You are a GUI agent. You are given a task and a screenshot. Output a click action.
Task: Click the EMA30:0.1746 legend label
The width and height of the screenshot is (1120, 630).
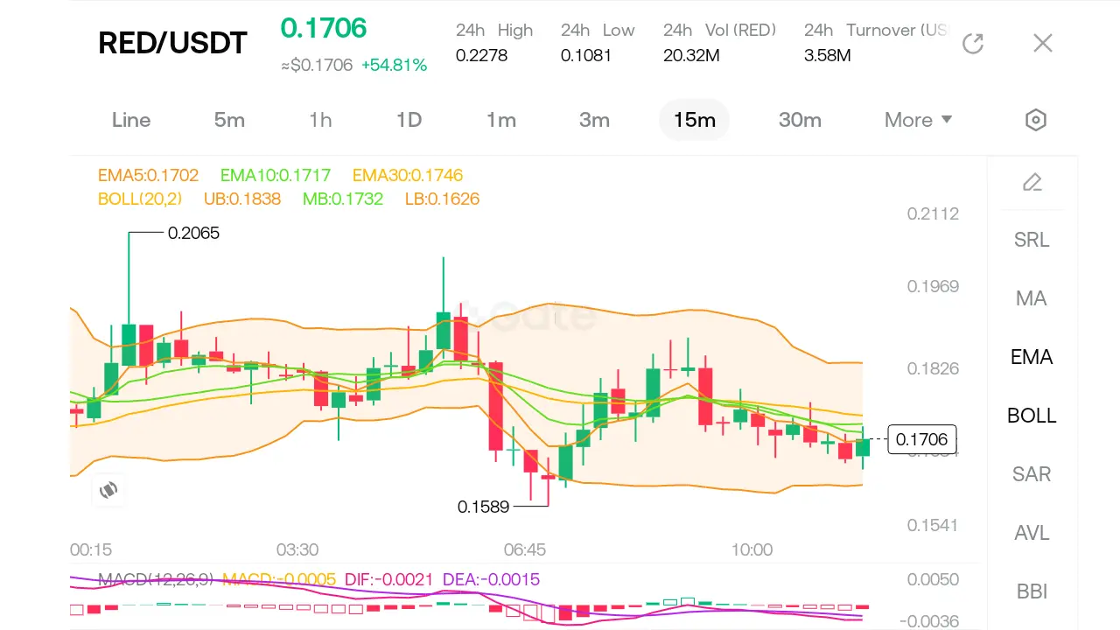coord(408,175)
